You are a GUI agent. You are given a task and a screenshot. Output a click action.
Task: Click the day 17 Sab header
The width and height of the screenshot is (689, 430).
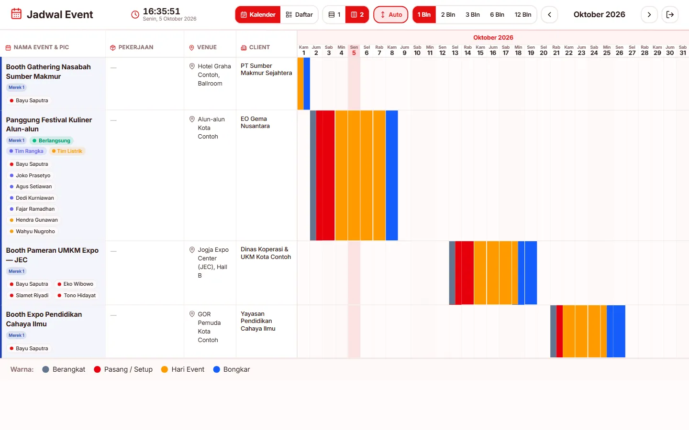506,50
